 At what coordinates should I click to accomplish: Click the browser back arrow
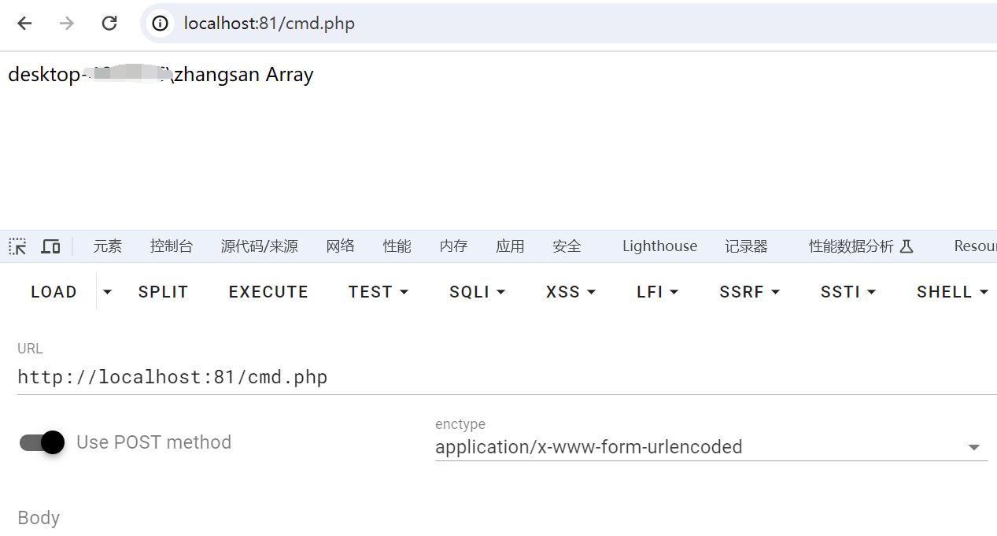(24, 24)
